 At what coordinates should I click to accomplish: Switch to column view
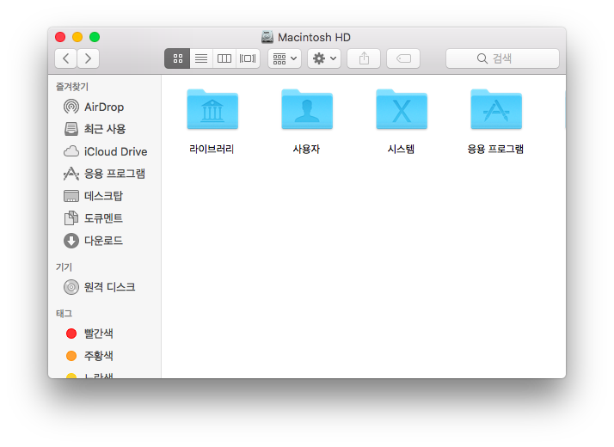click(224, 58)
